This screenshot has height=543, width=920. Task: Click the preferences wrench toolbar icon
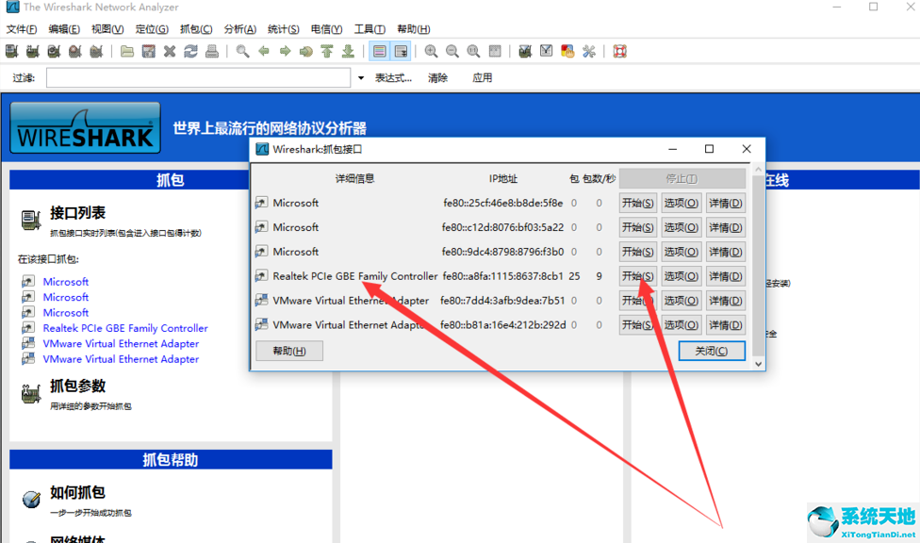pos(588,51)
